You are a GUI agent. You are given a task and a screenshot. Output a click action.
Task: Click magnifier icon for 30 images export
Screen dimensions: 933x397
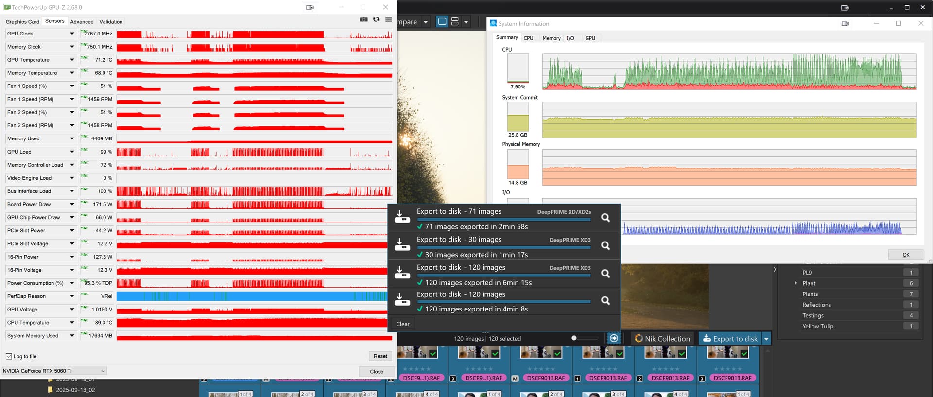(605, 245)
